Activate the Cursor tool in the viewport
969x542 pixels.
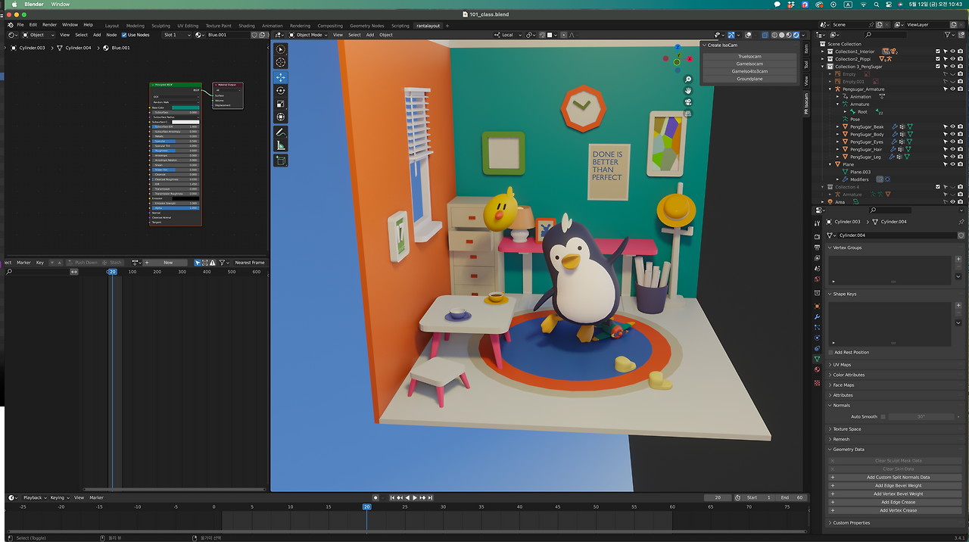tap(281, 63)
